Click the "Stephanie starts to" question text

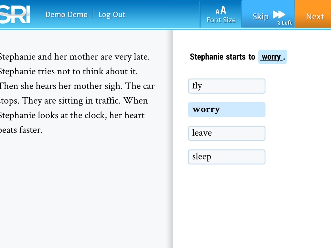(x=222, y=57)
